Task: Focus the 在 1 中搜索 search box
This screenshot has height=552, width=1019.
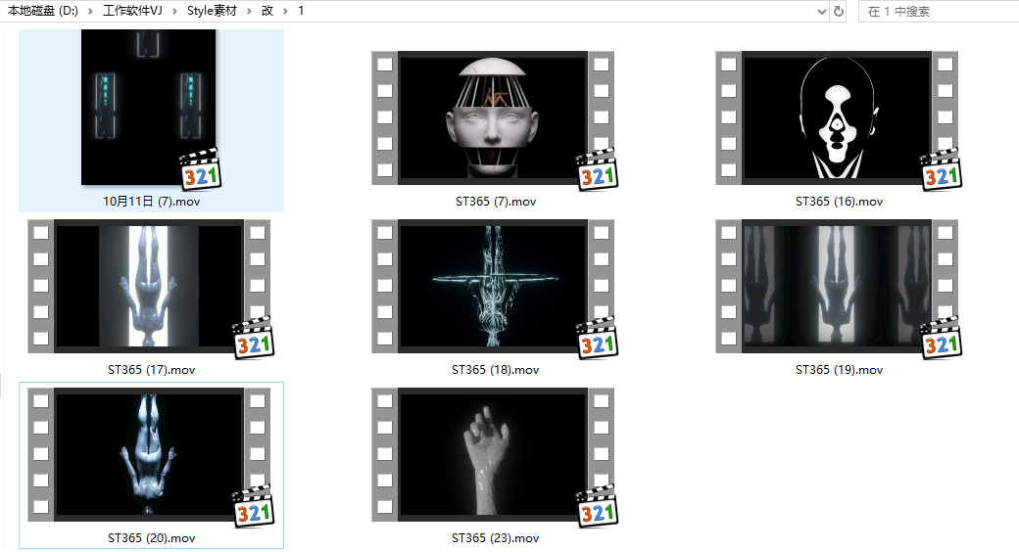Action: click(x=939, y=11)
